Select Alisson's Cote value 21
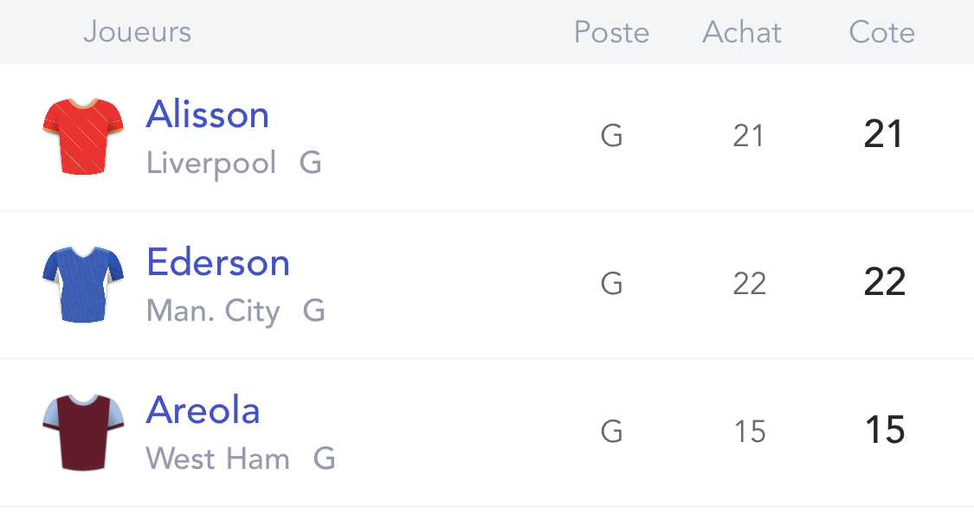Viewport: 974px width, 513px height. [883, 135]
